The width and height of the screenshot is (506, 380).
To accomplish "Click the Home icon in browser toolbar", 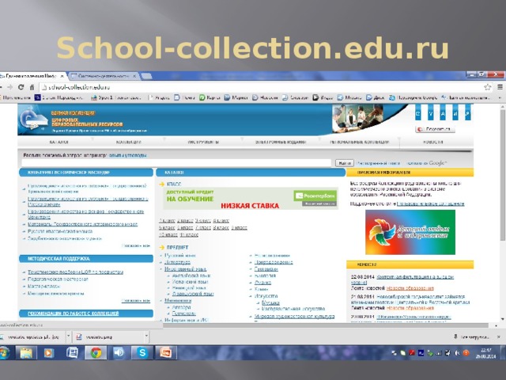I will point(32,87).
